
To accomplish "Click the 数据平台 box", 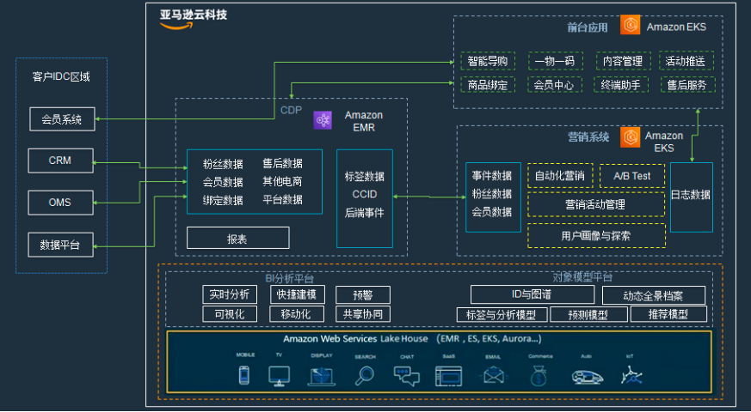I will [60, 245].
